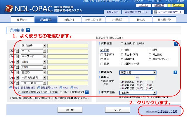
Task: Switch to the 簡易検索 tab
Action: tap(22, 20)
